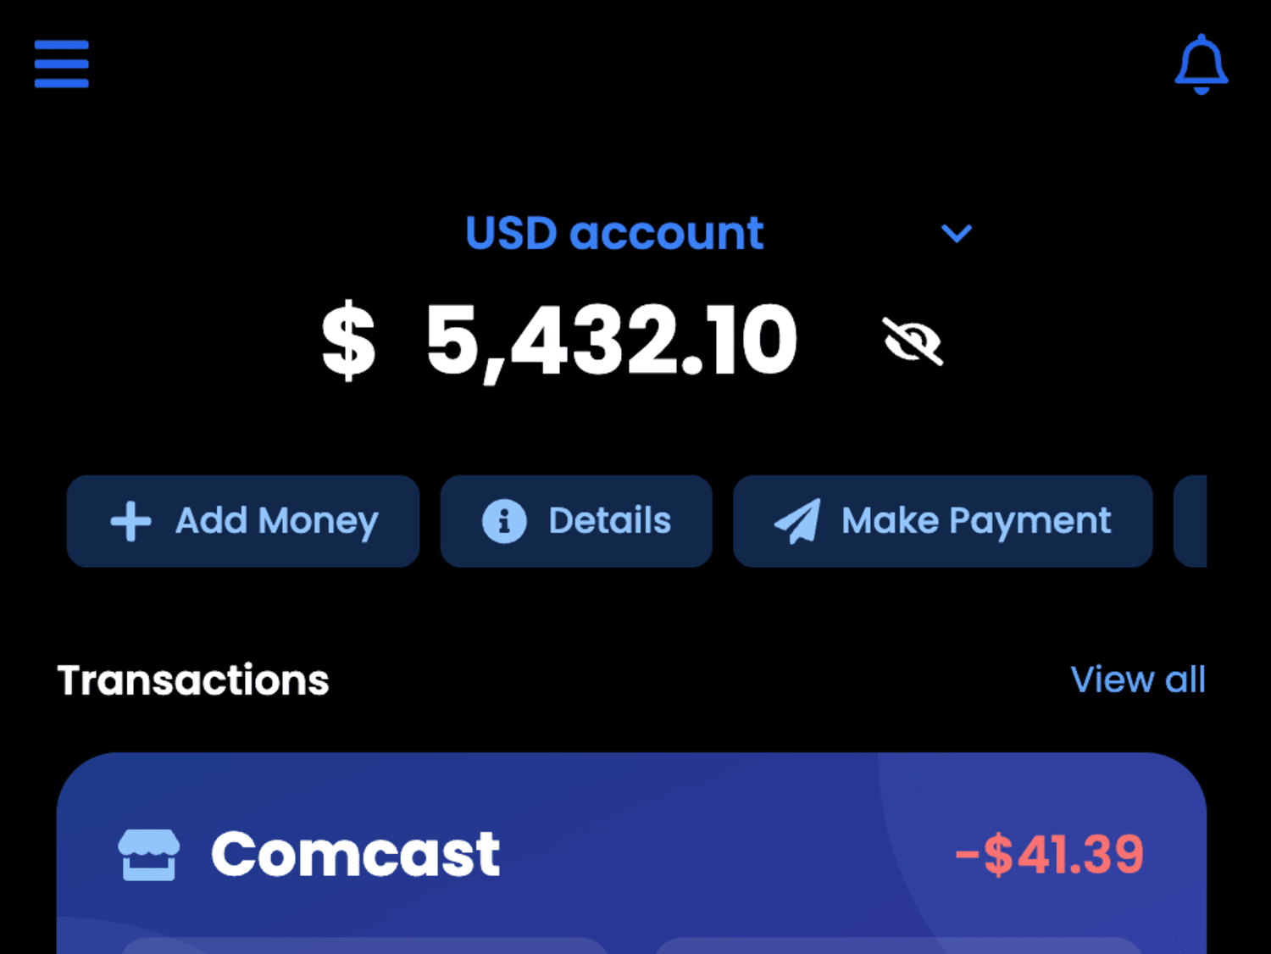This screenshot has width=1271, height=954.
Task: Click the $ 5,432.10 balance amount
Action: [x=560, y=341]
